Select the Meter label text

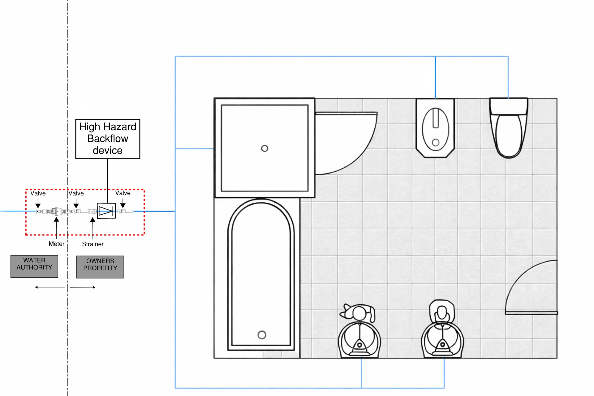click(x=57, y=244)
